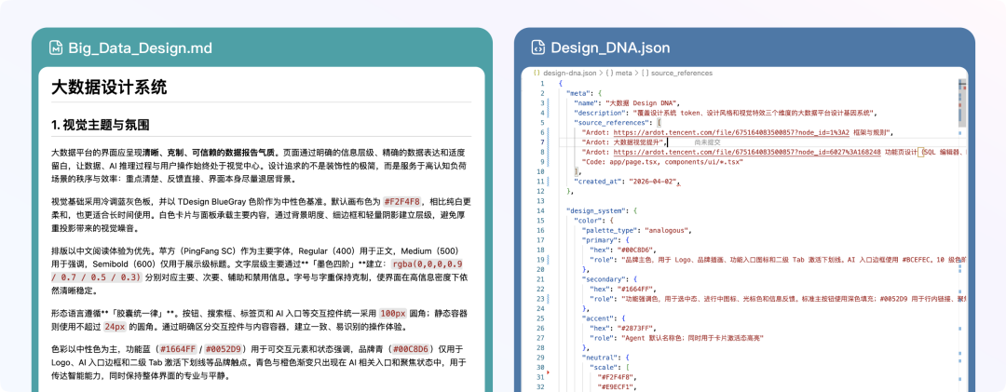Click the #1664FF code chip in the markdown
1006x392 pixels.
tap(180, 350)
